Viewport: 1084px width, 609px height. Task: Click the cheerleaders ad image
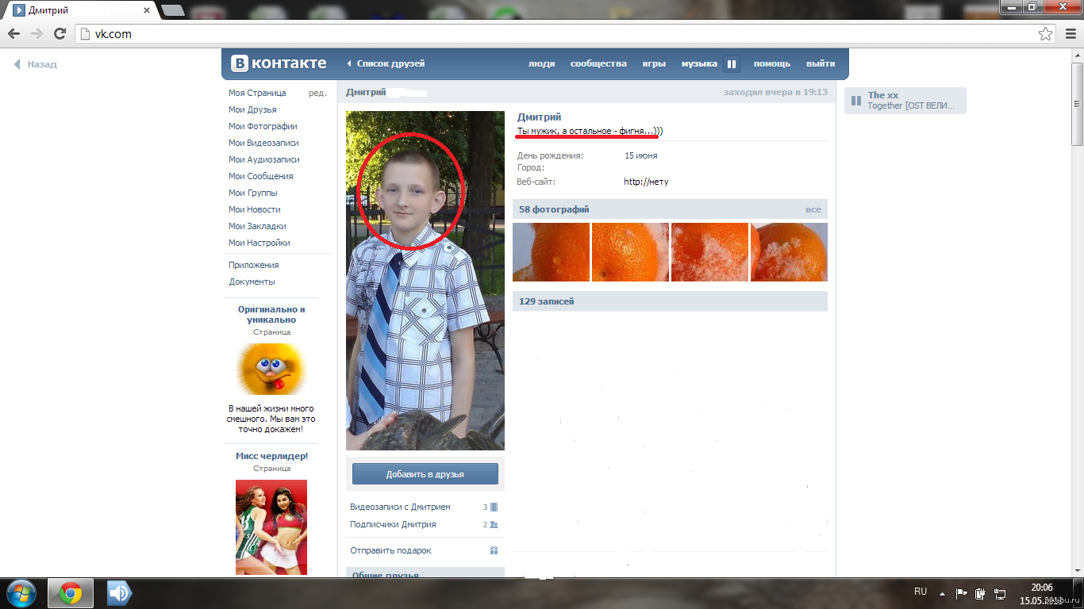coord(271,527)
